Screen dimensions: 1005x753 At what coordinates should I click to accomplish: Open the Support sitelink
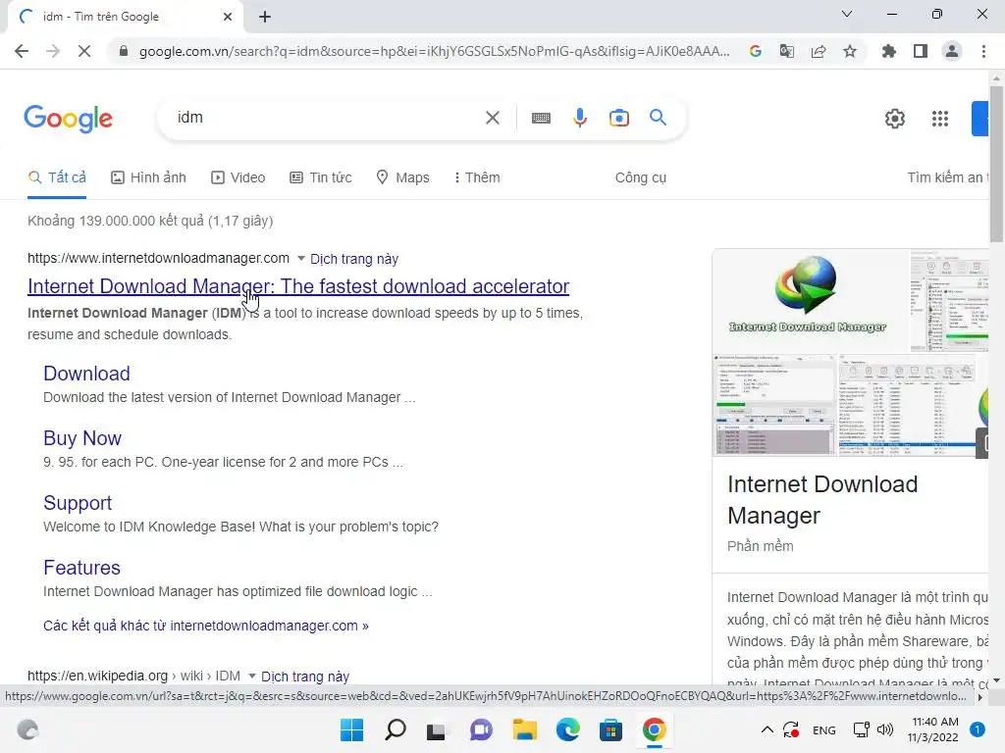78,503
